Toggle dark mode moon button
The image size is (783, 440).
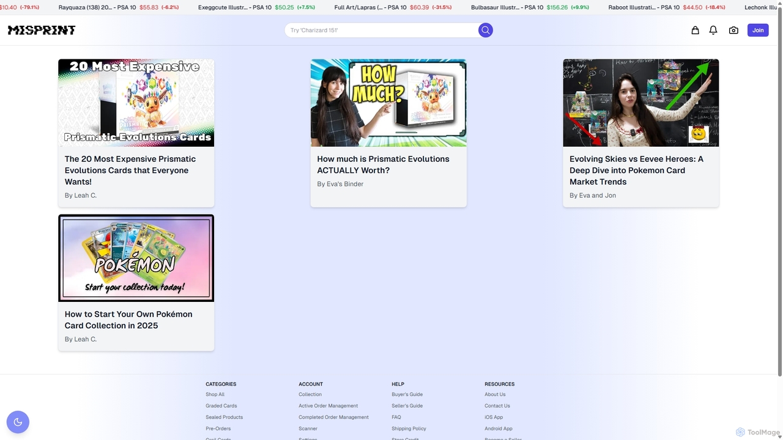tap(18, 422)
